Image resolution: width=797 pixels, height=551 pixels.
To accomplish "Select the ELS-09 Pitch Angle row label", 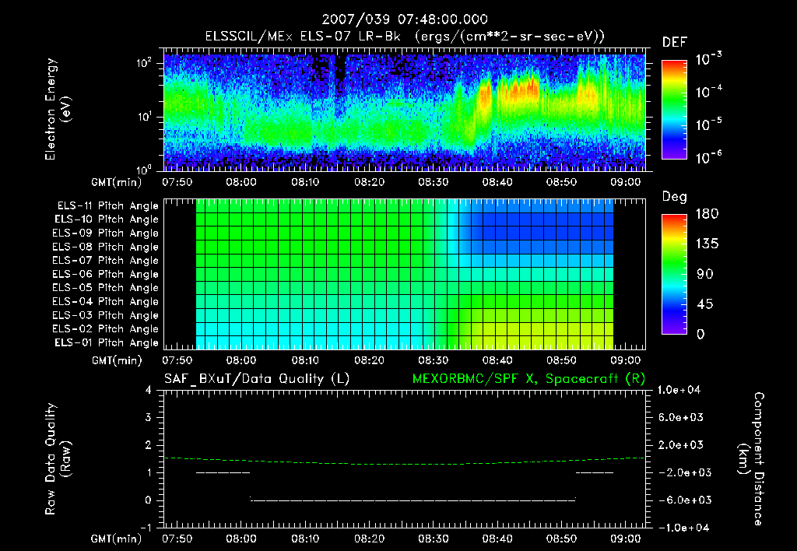I will tap(106, 233).
